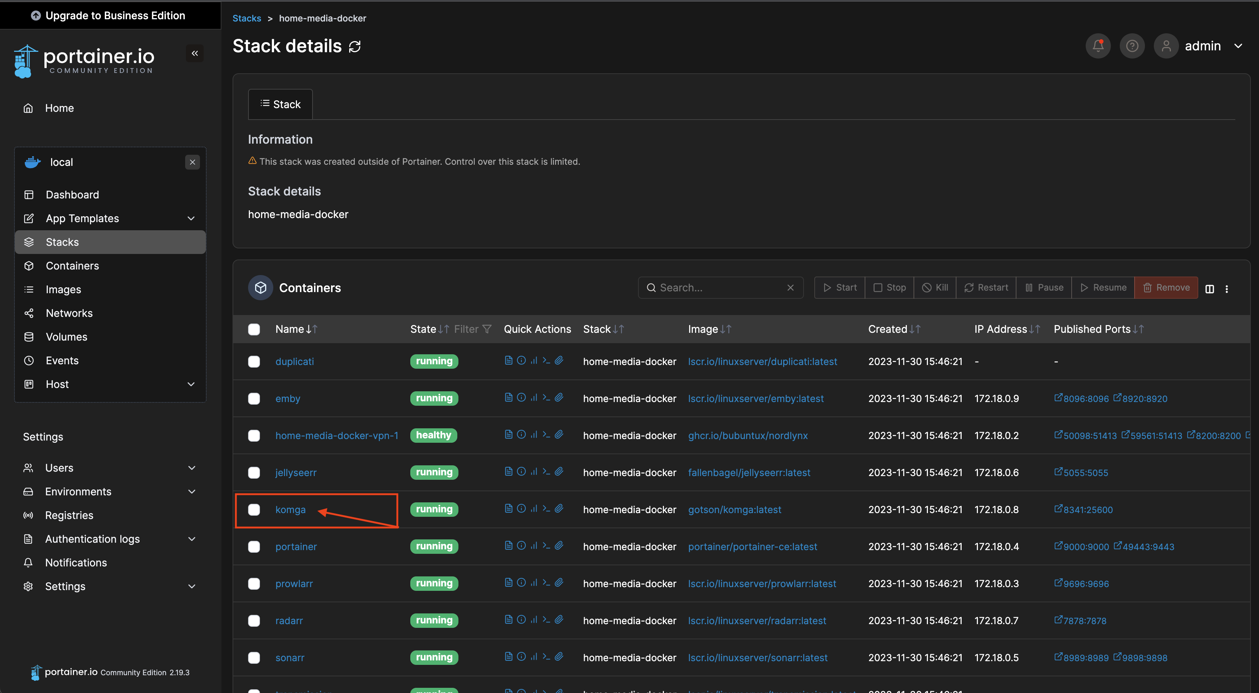Open Containers in sidebar
The width and height of the screenshot is (1259, 693).
pyautogui.click(x=110, y=266)
